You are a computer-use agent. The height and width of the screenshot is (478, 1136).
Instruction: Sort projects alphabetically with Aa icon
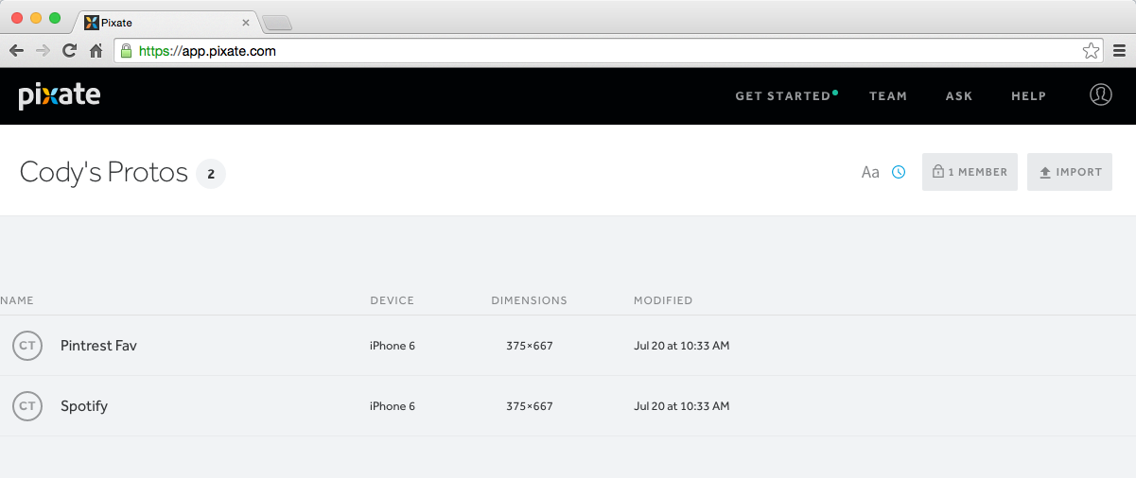click(870, 172)
